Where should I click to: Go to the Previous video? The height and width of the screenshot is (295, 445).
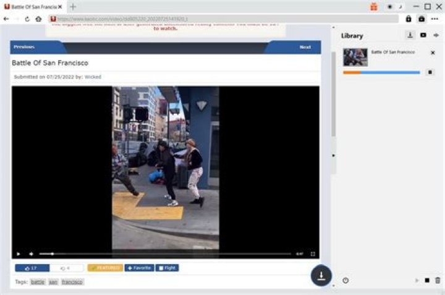tap(25, 47)
